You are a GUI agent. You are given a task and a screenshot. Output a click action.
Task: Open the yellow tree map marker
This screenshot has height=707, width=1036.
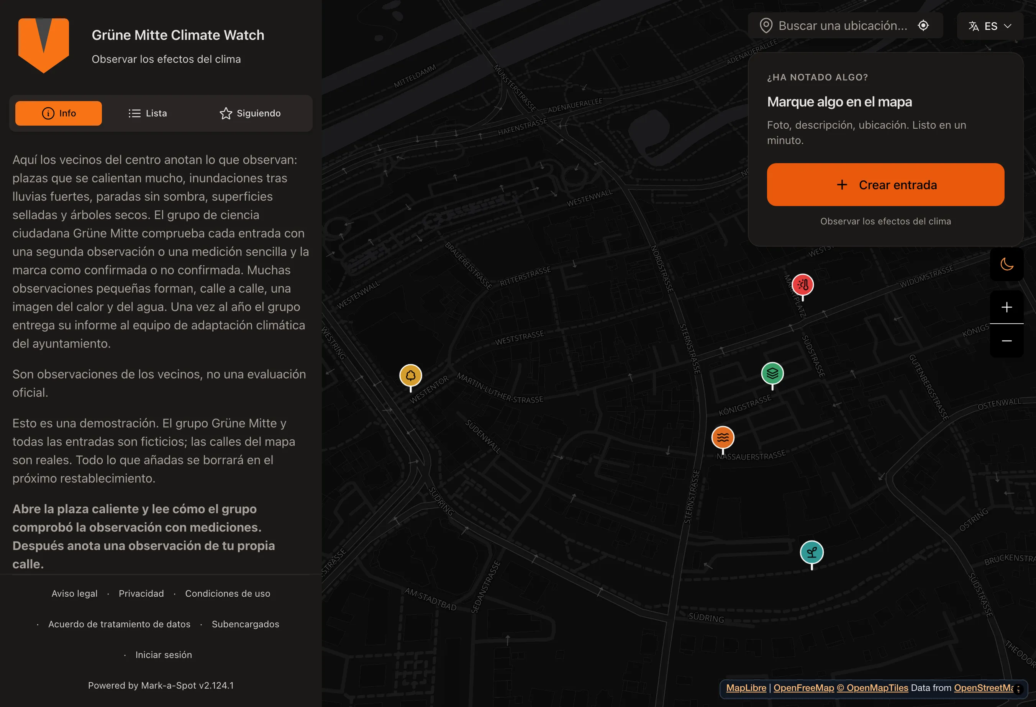pyautogui.click(x=411, y=376)
